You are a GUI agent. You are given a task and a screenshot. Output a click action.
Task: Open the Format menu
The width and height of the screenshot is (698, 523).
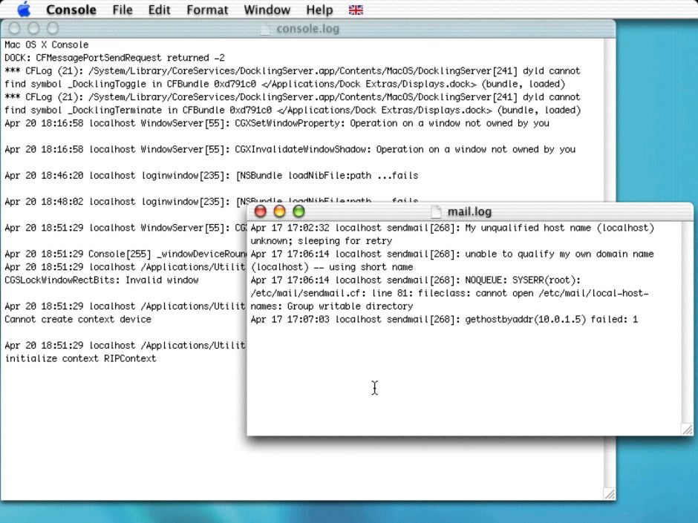[207, 10]
